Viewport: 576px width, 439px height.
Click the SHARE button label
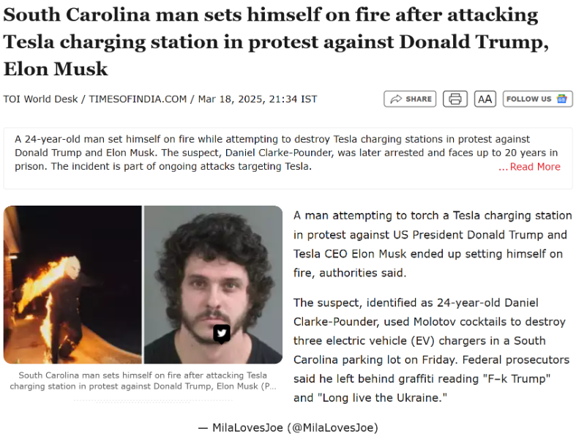coord(419,99)
